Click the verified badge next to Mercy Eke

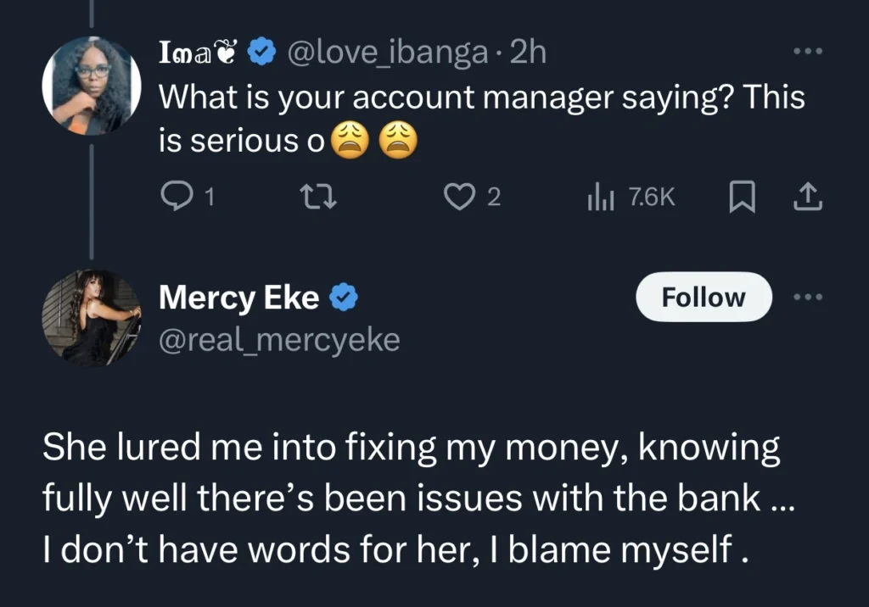(345, 297)
